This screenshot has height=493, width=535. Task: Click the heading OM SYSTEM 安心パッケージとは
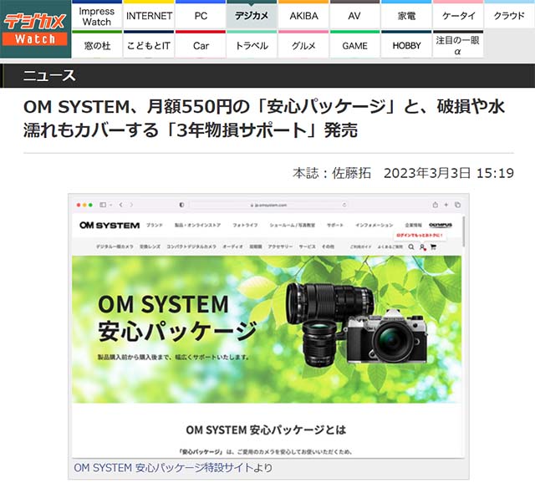point(266,430)
